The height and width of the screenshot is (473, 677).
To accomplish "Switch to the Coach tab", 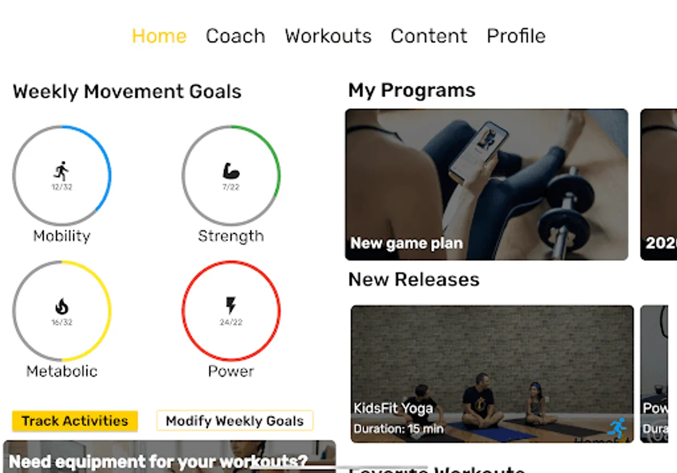I will point(235,36).
